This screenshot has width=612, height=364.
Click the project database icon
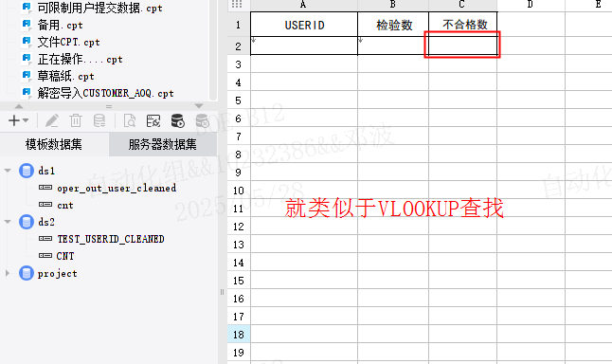click(27, 273)
